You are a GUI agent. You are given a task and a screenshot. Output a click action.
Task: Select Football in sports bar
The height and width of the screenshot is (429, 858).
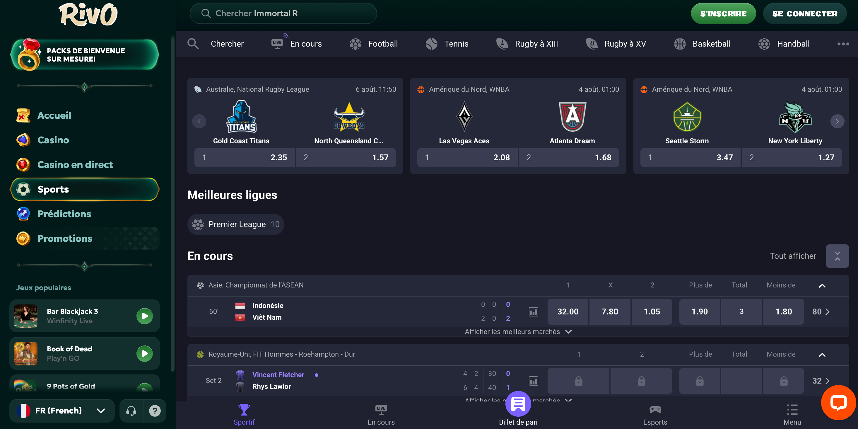pos(373,44)
